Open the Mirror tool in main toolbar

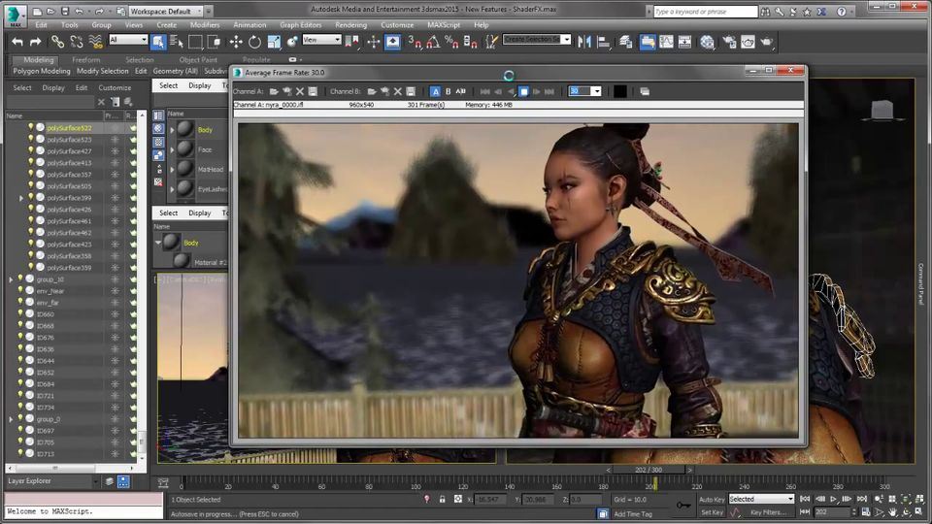[x=584, y=42]
